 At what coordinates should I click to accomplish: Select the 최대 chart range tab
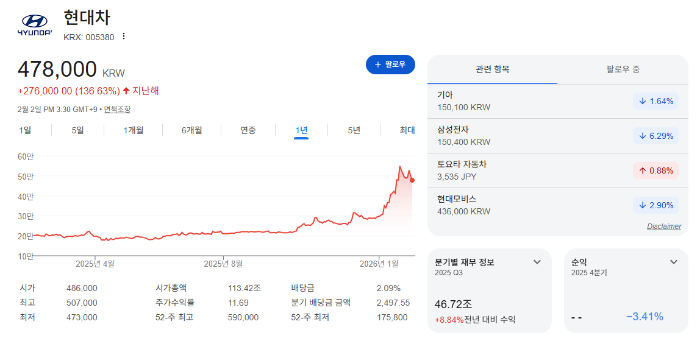pyautogui.click(x=407, y=130)
